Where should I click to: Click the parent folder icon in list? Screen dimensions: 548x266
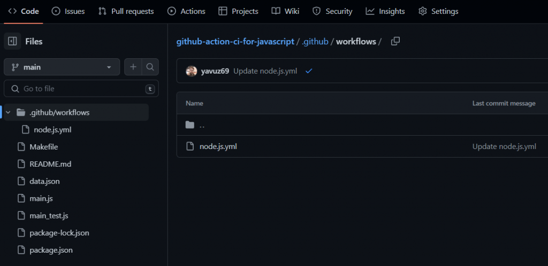pos(190,125)
